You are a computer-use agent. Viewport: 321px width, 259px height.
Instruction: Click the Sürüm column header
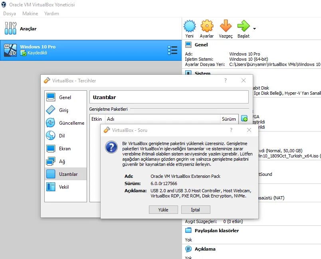(x=229, y=119)
